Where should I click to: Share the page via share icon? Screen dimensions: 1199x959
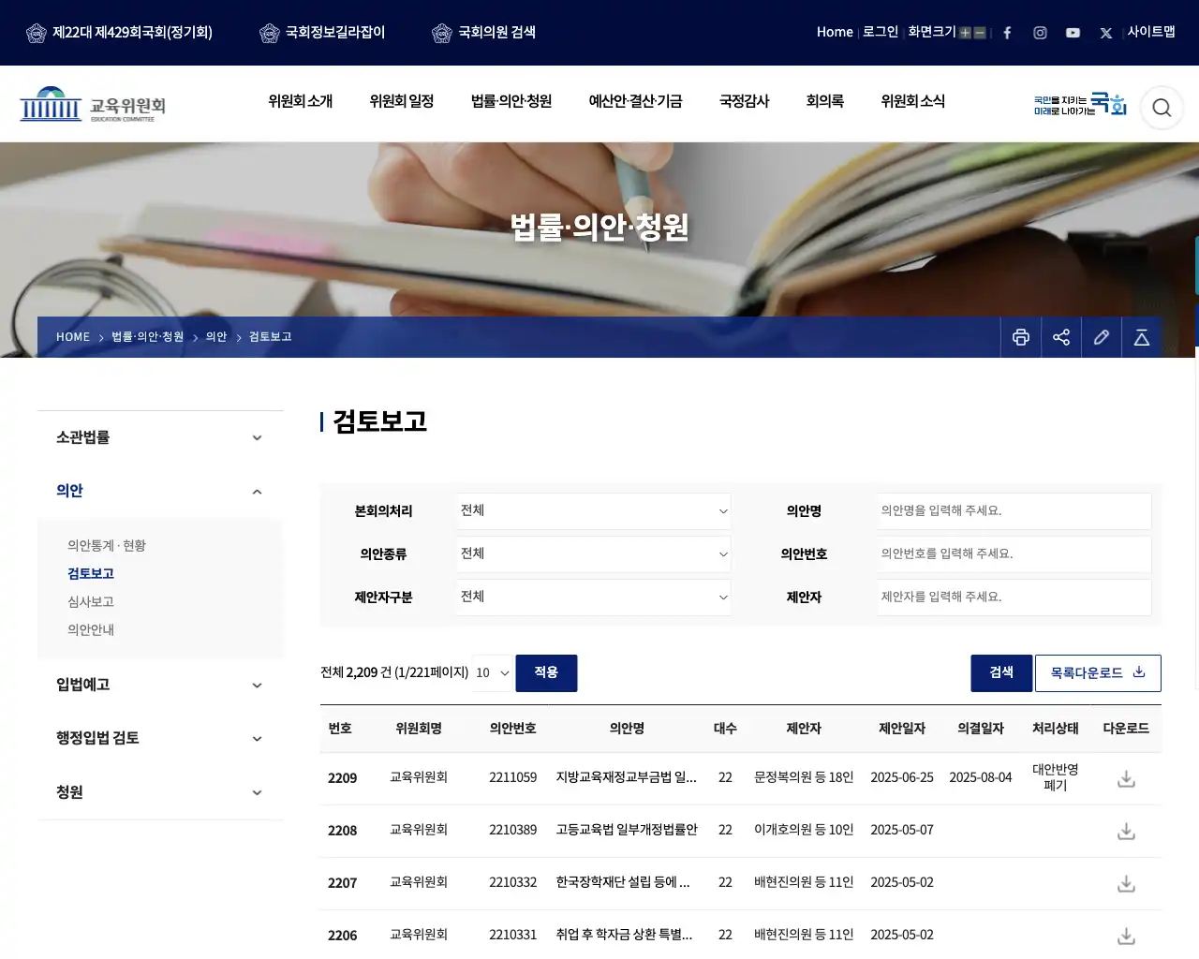click(x=1061, y=337)
